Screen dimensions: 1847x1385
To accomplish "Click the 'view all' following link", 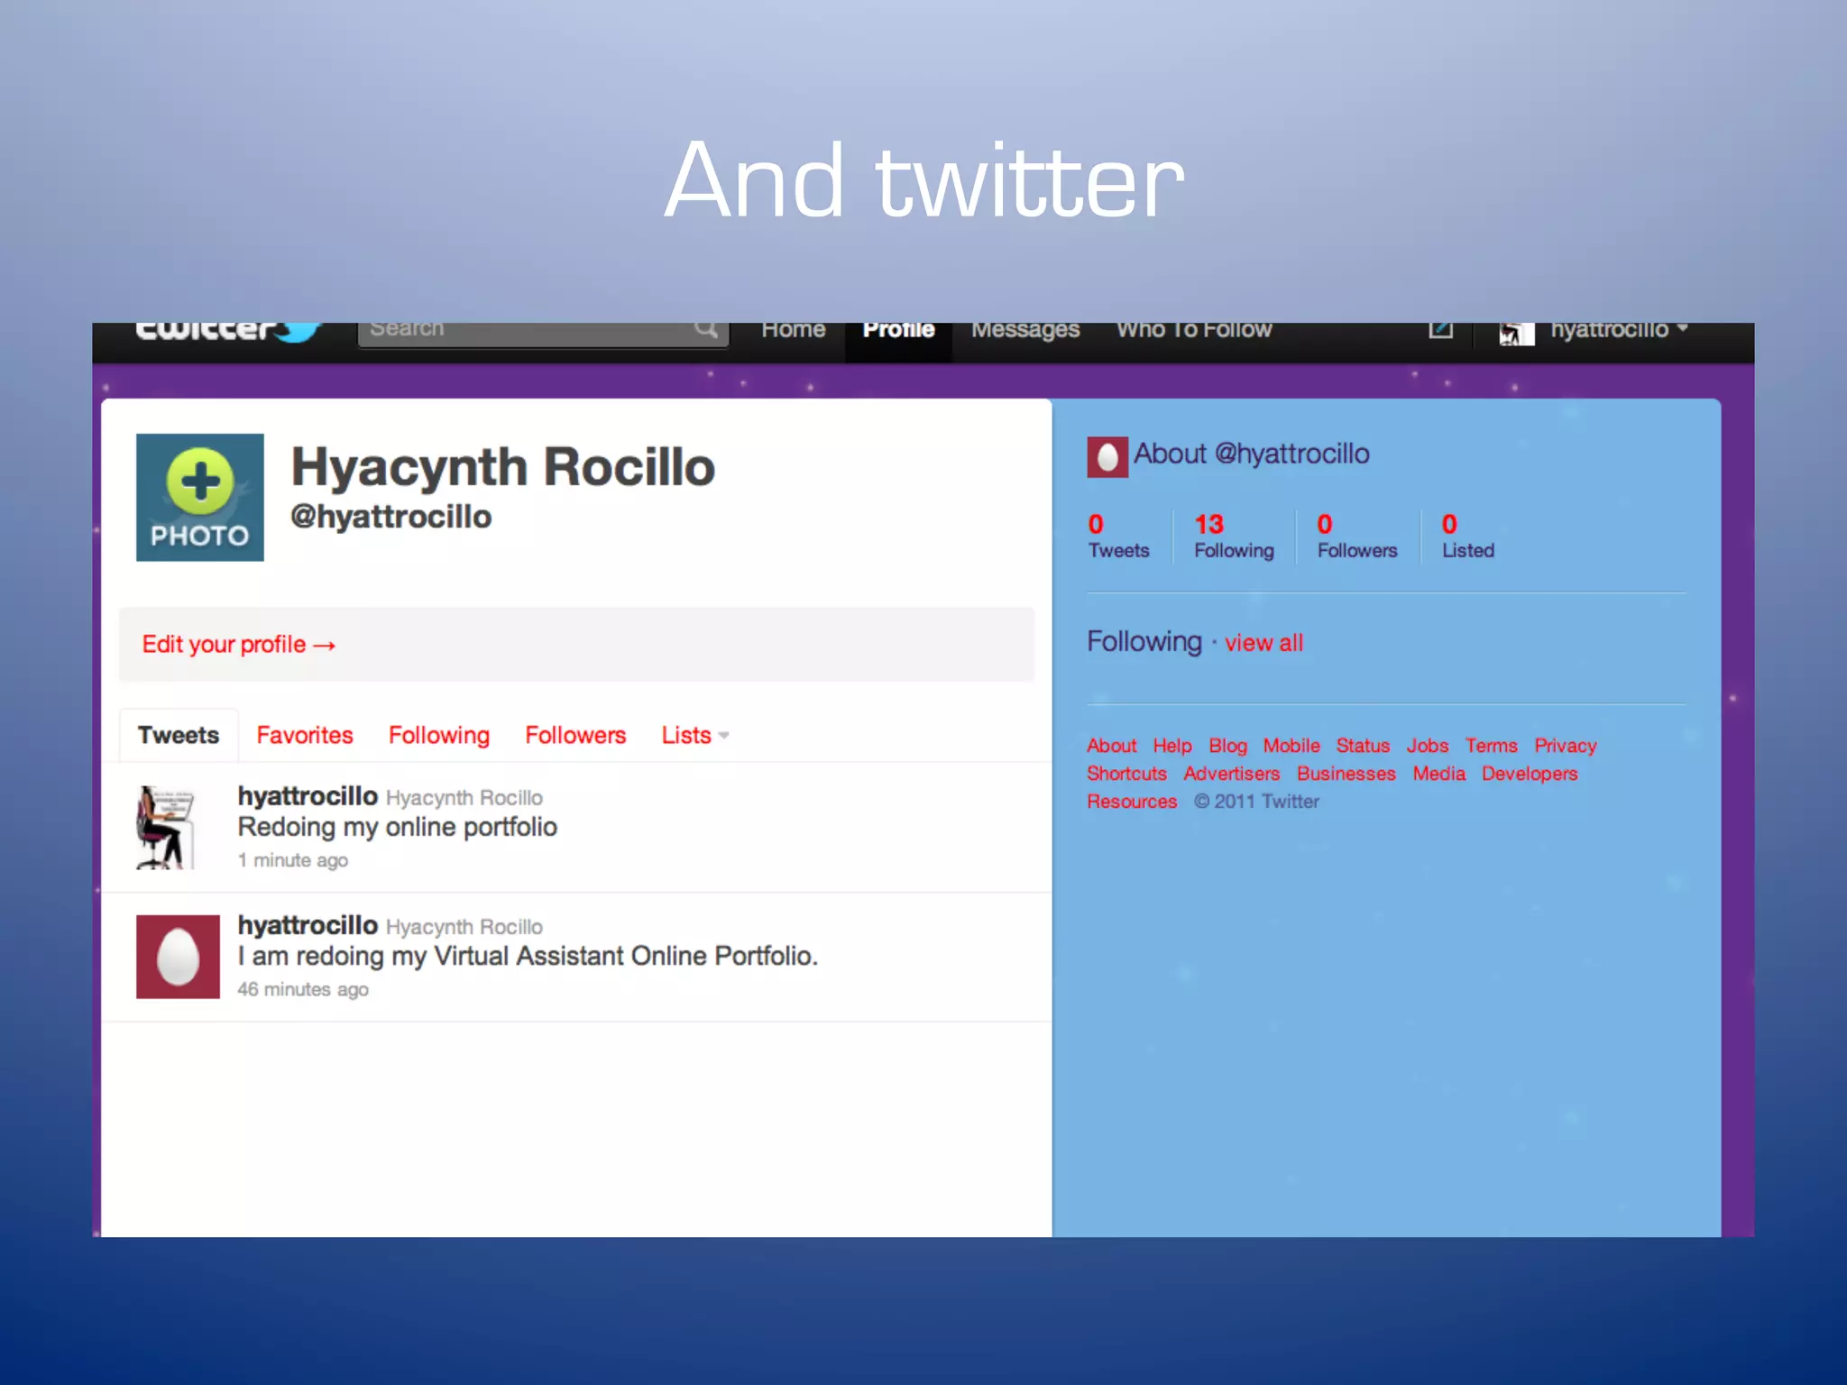I will point(1263,643).
